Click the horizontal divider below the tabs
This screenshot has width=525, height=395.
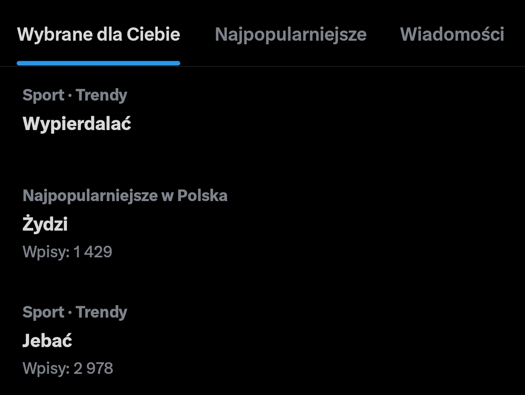(351, 67)
